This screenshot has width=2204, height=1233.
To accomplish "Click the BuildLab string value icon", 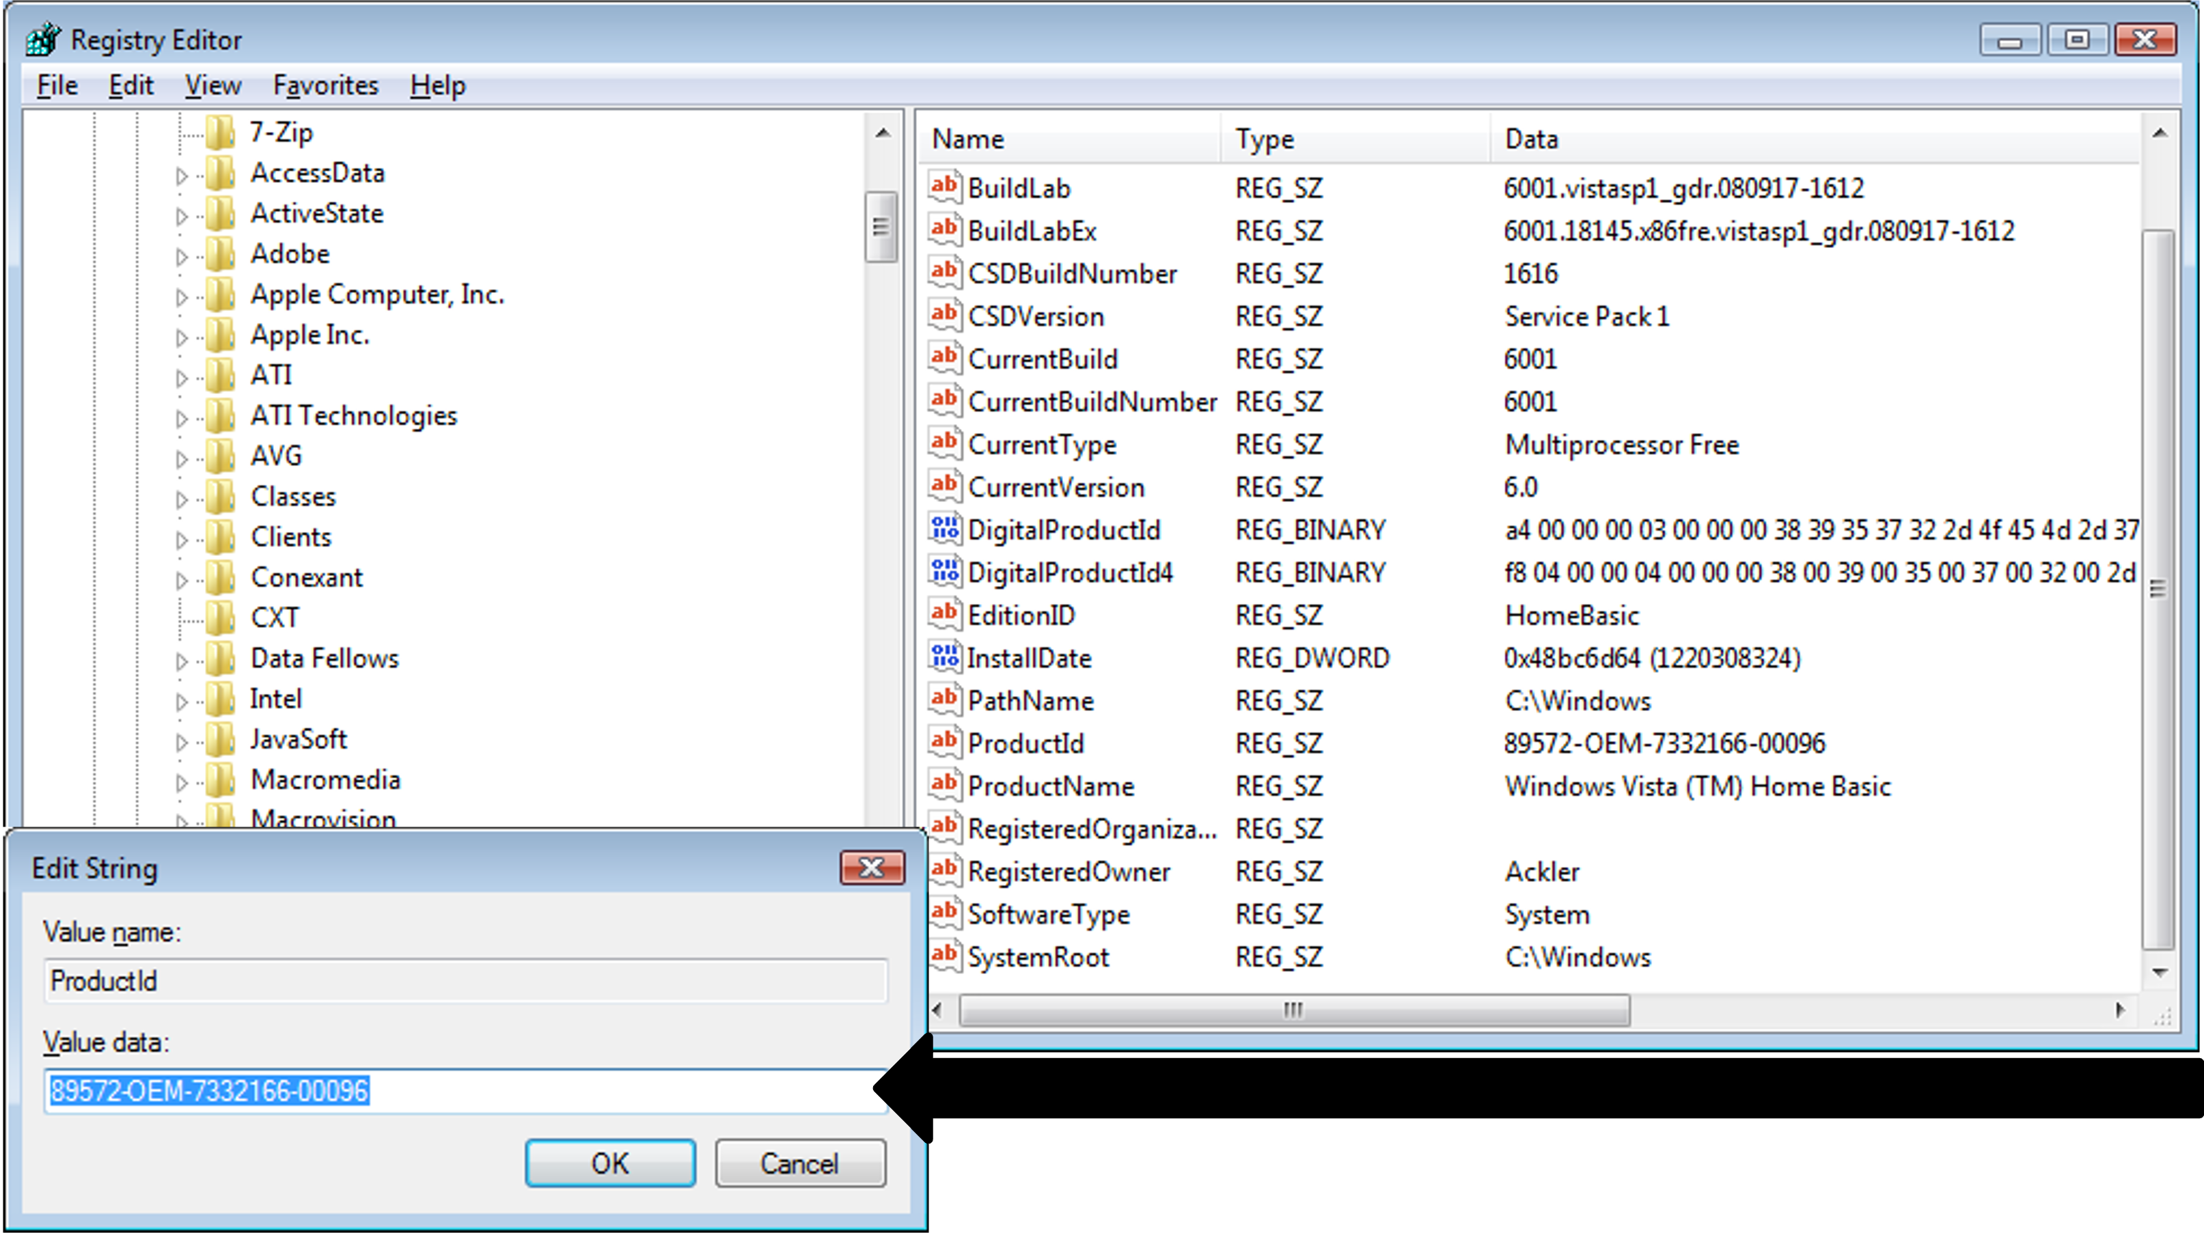I will point(945,187).
